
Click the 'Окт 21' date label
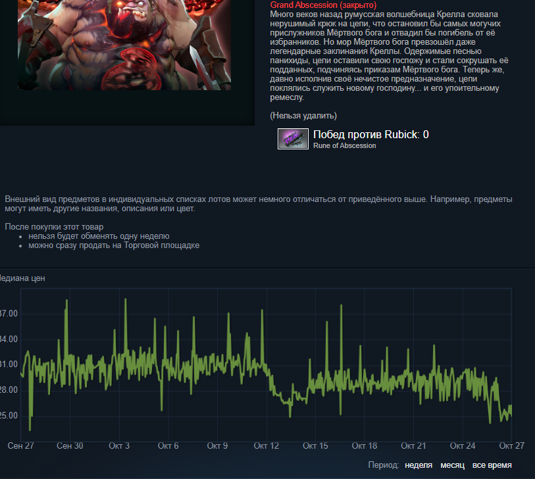(413, 446)
